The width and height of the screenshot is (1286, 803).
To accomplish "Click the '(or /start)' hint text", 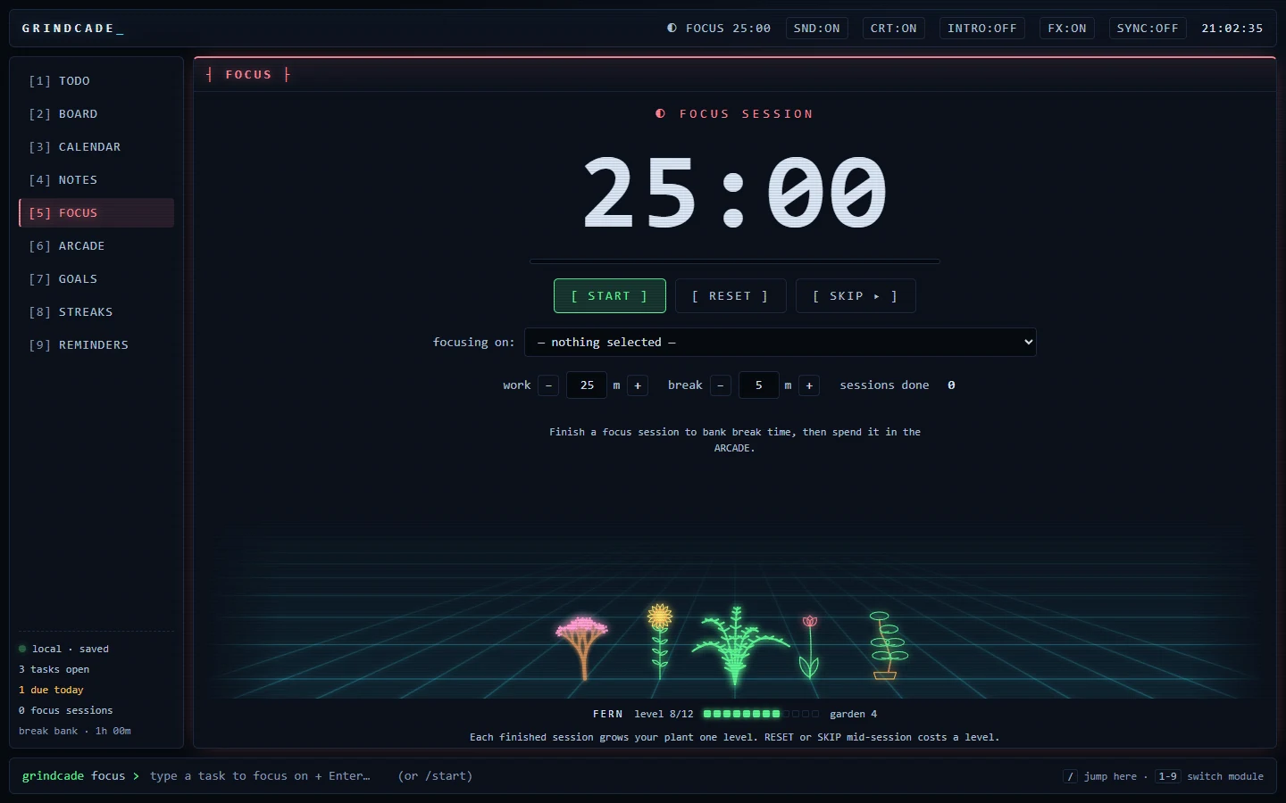I will click(435, 776).
